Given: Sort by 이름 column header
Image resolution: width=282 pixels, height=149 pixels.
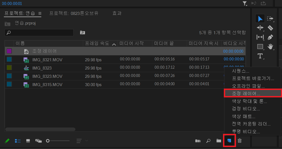Looking at the screenshot, I should [48, 44].
